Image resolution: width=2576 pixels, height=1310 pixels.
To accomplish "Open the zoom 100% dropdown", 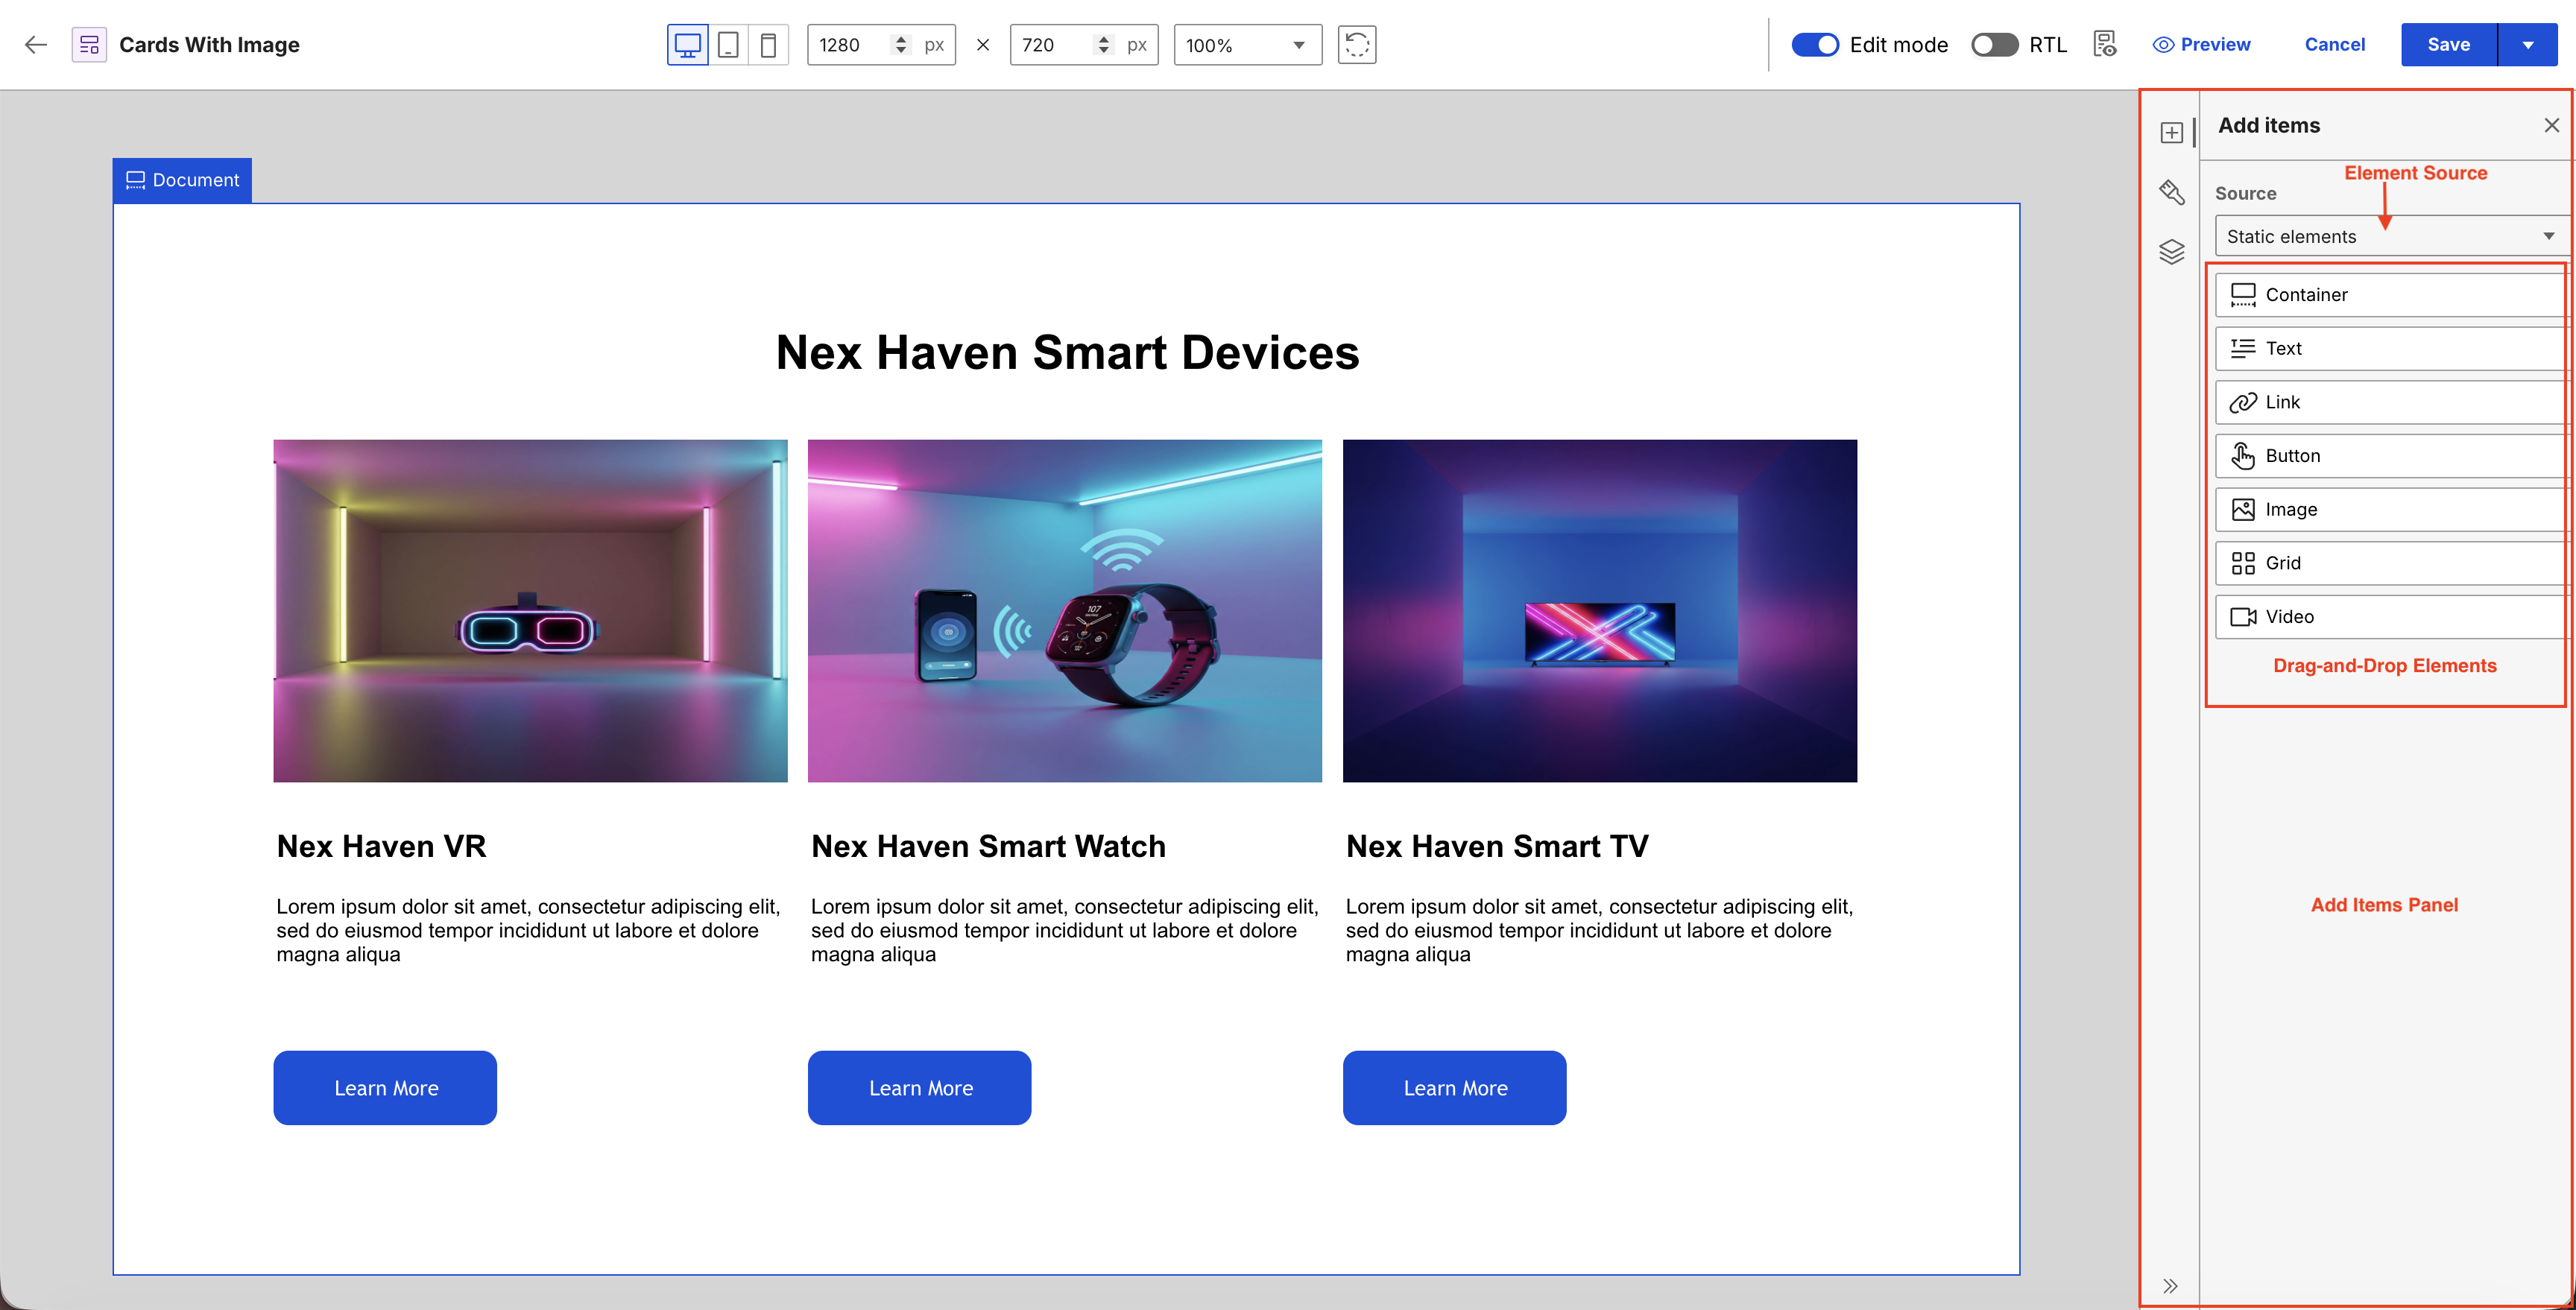I will (1247, 45).
